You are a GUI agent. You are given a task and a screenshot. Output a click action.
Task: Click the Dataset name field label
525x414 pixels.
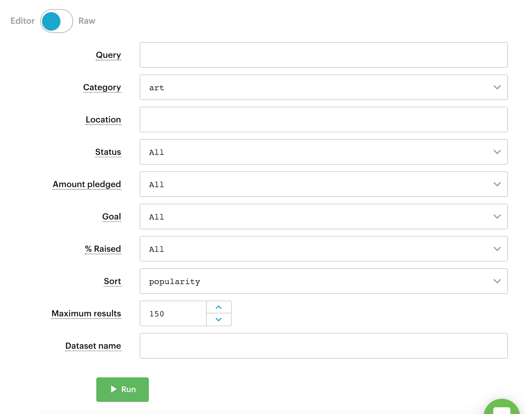pos(93,346)
